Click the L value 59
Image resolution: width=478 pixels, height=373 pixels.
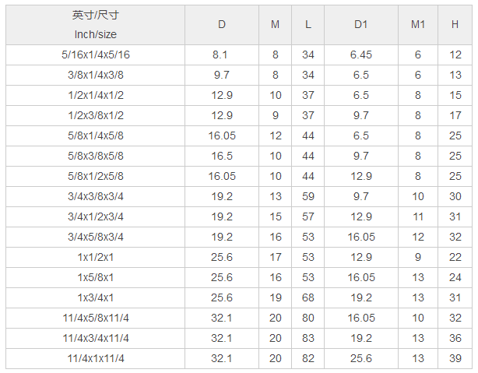308,196
